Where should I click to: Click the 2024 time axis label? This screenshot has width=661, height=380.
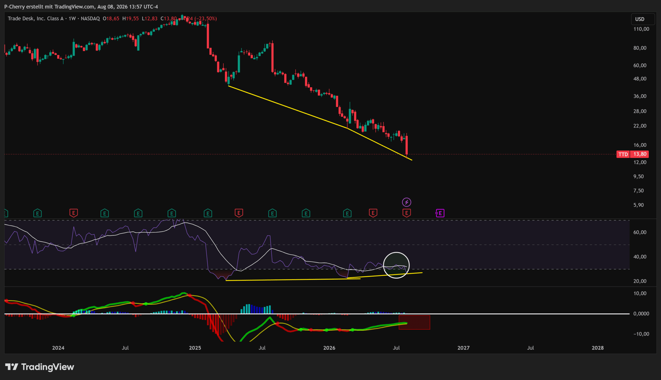(58, 348)
